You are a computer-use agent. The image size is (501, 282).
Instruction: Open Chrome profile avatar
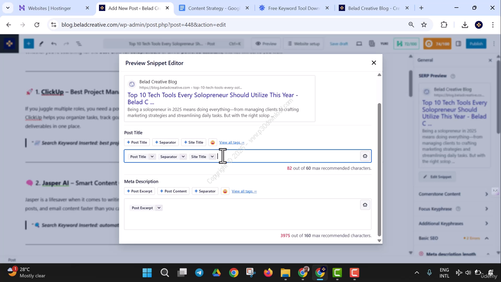pos(479,25)
